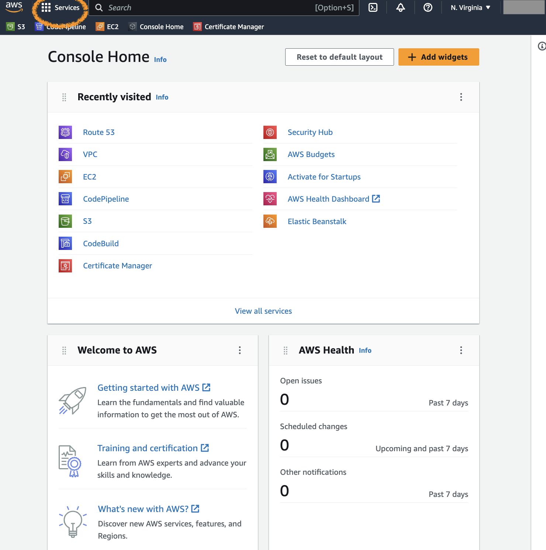Click the Open issues count
Screen dimensions: 546x550
pyautogui.click(x=284, y=400)
